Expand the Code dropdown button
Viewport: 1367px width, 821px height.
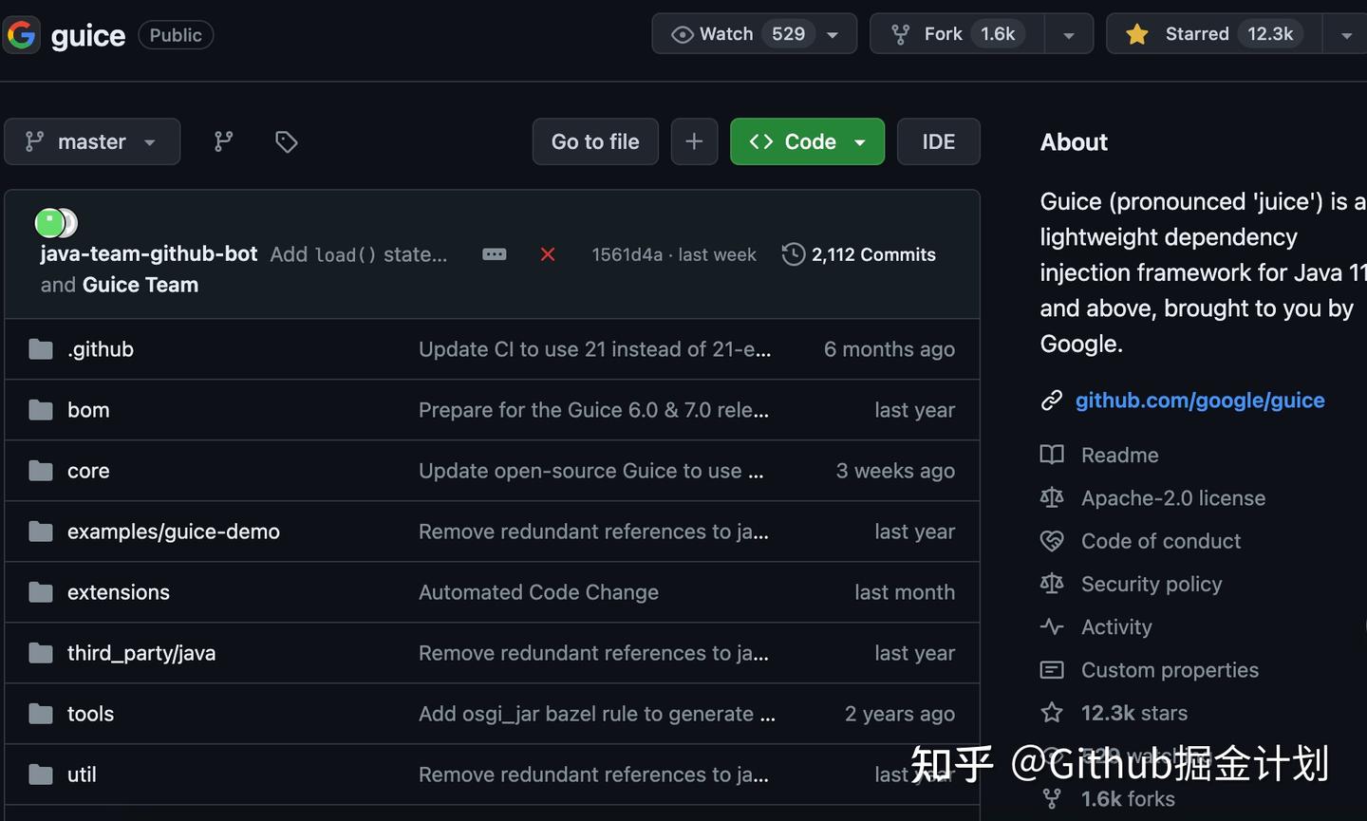pos(807,141)
